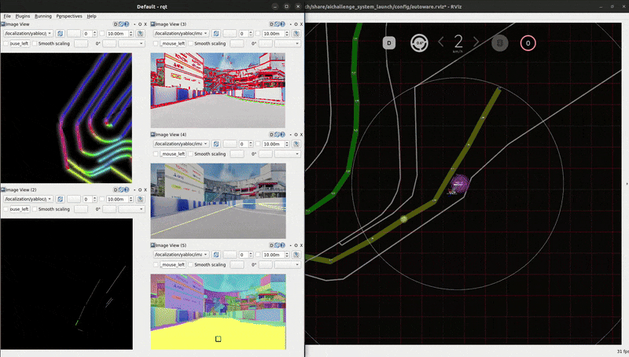Refresh topics in first Image View panel

pyautogui.click(x=61, y=34)
